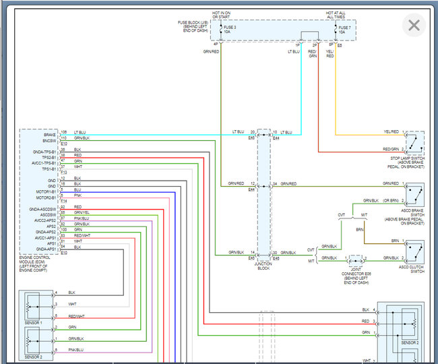This screenshot has height=364, width=438.
Task: Select the GNDA-ASCDSW pin label
Action: pos(42,209)
